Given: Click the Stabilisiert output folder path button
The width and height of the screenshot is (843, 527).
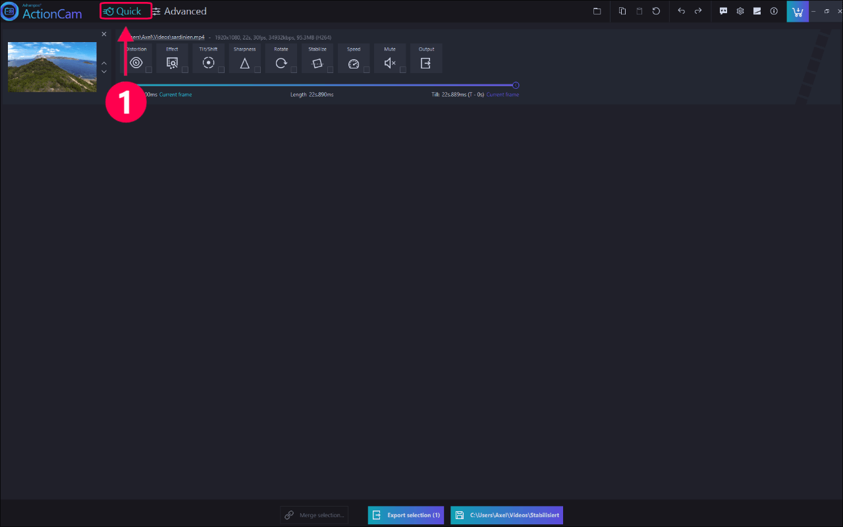Looking at the screenshot, I should (x=506, y=515).
